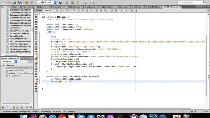
Task: Click the Undo arrow icon
Action: [26, 2]
